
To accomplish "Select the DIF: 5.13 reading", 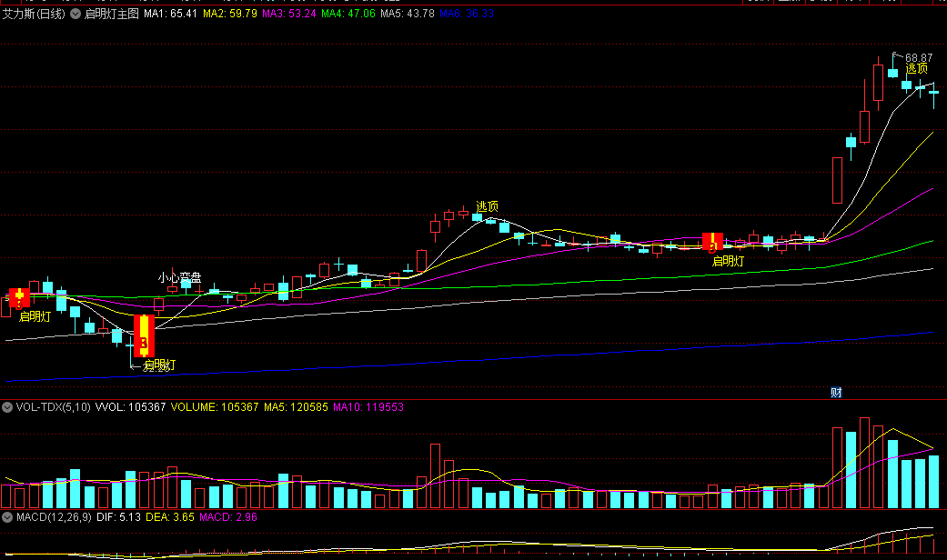I will click(118, 517).
